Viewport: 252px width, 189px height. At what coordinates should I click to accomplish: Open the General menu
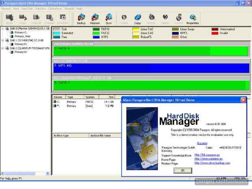(x=6, y=9)
